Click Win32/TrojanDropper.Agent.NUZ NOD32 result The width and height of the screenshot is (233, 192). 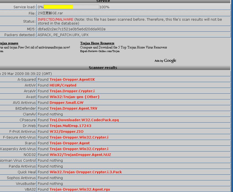(x=80, y=155)
